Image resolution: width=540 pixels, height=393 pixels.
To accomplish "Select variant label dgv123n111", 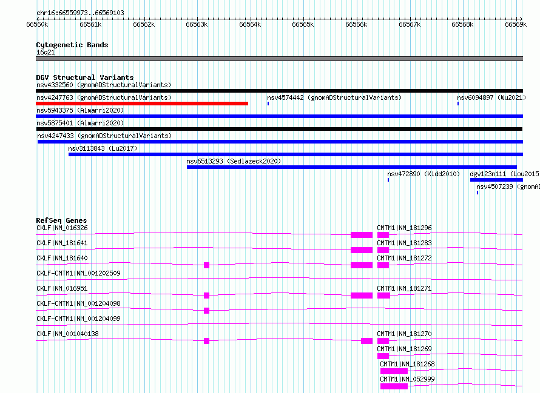I will click(505, 174).
